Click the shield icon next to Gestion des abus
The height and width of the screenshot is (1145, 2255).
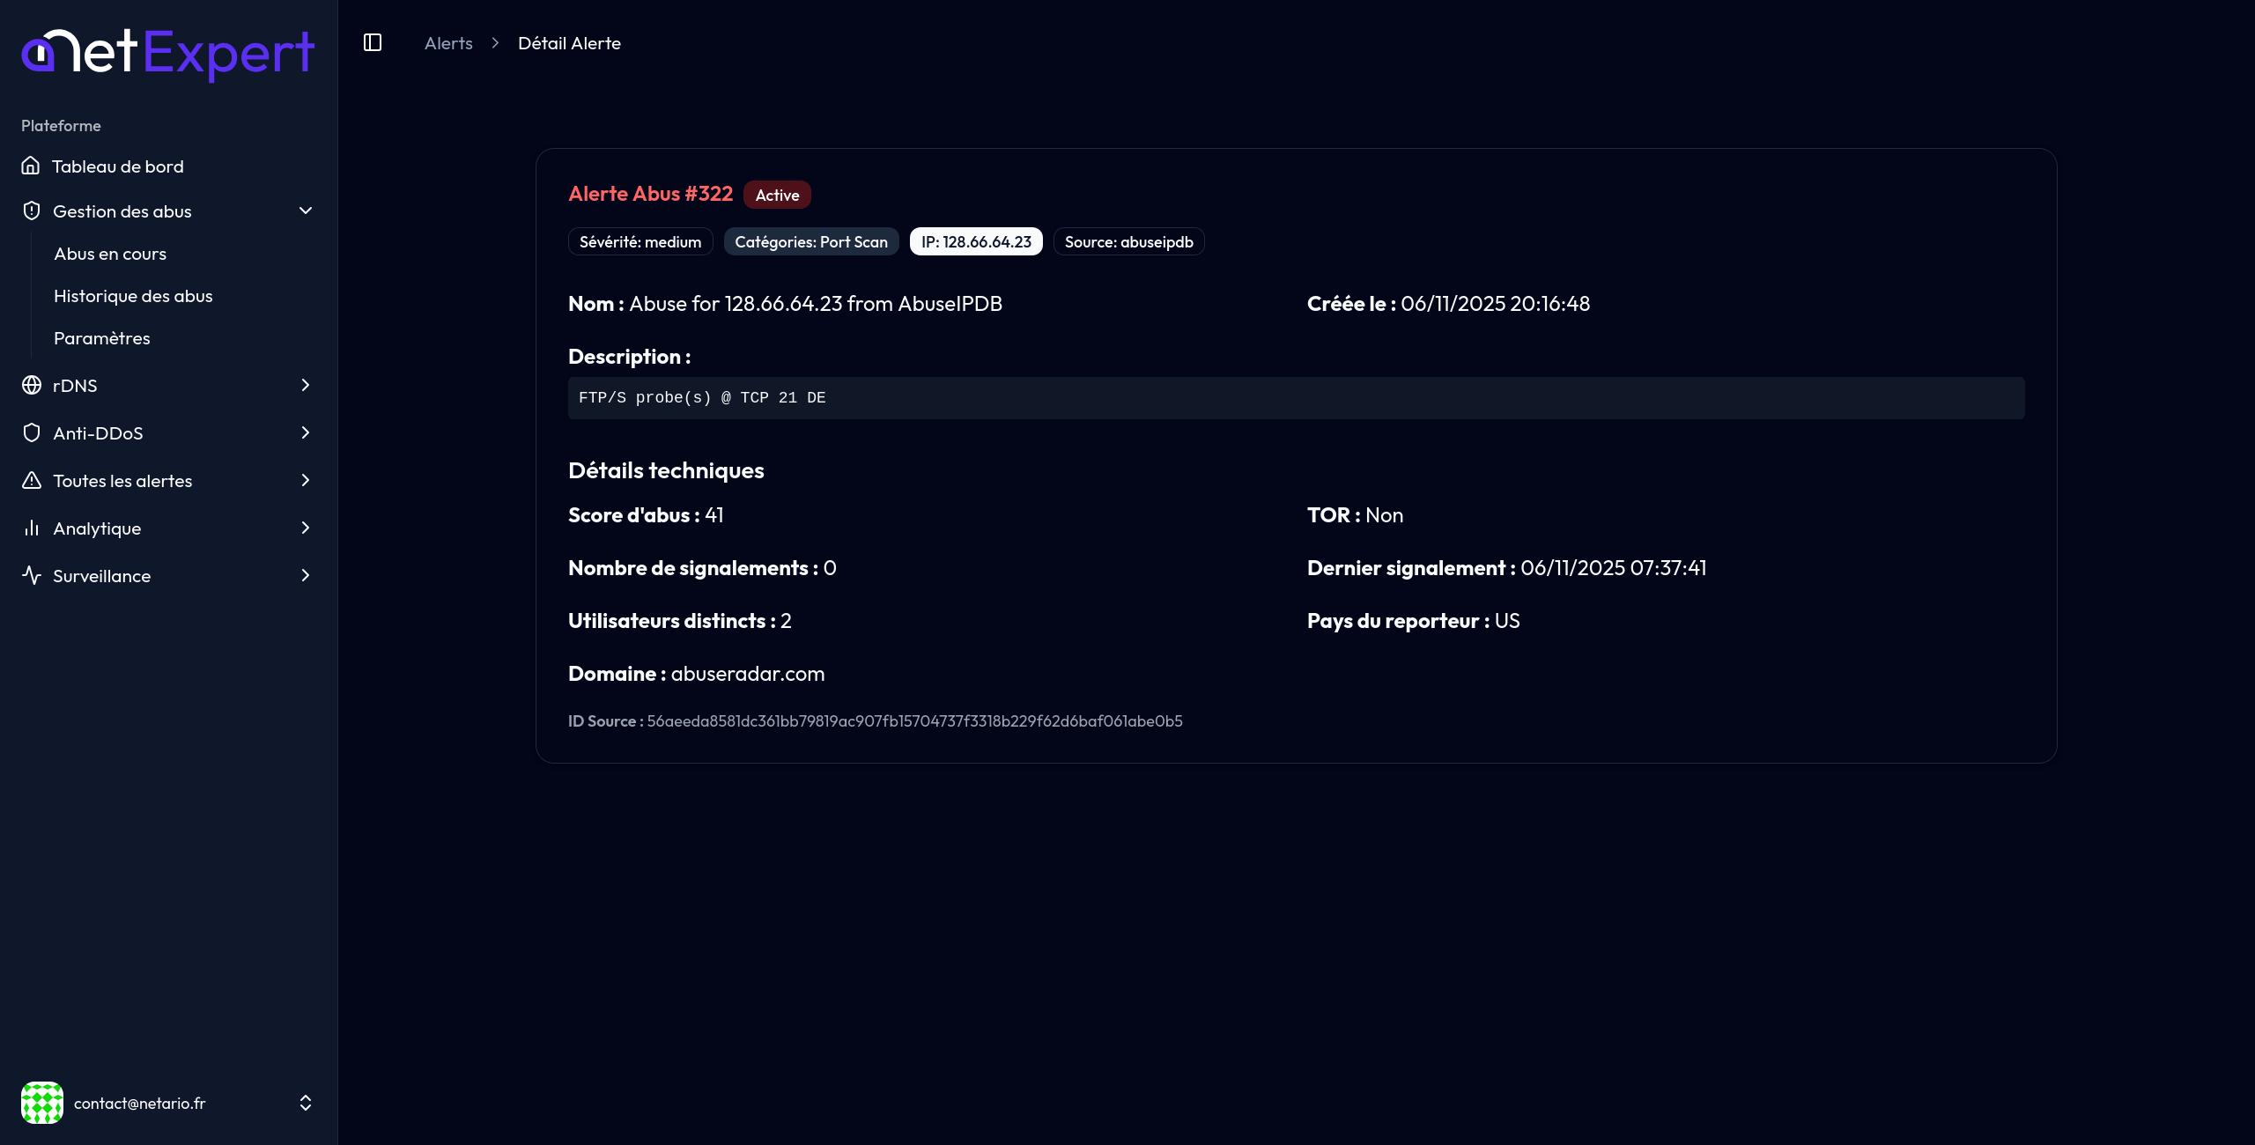(32, 211)
